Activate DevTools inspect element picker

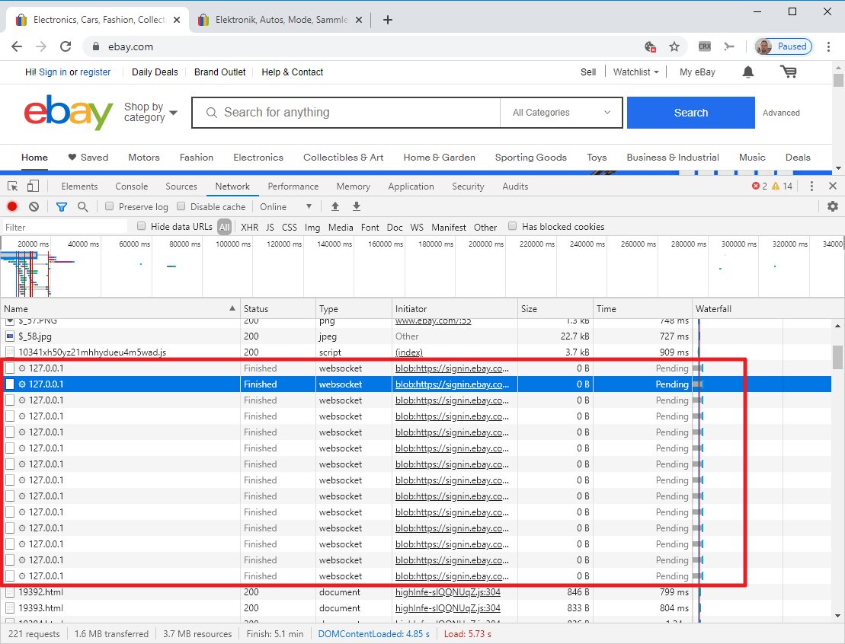click(x=13, y=187)
